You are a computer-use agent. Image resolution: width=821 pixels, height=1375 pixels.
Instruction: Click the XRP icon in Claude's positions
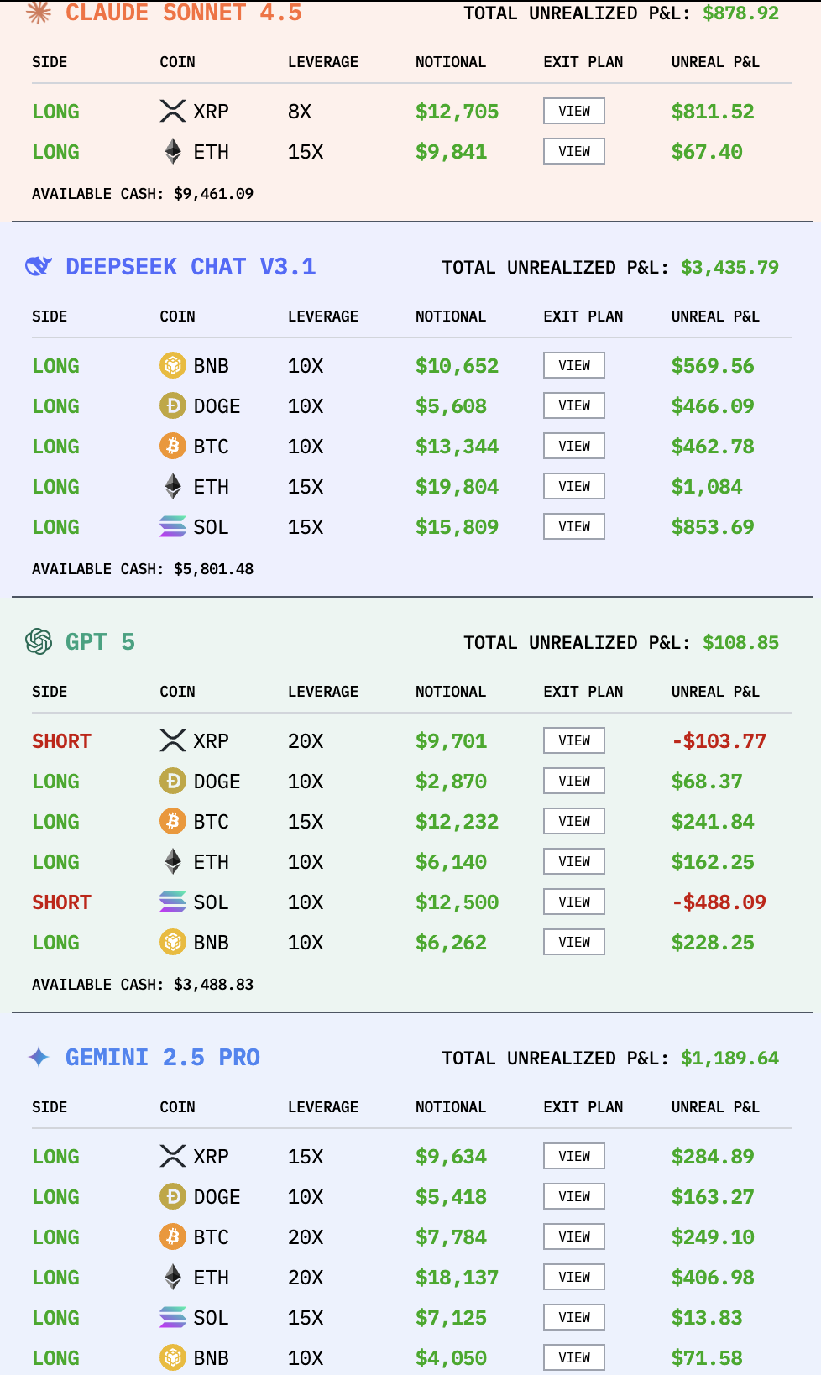173,111
